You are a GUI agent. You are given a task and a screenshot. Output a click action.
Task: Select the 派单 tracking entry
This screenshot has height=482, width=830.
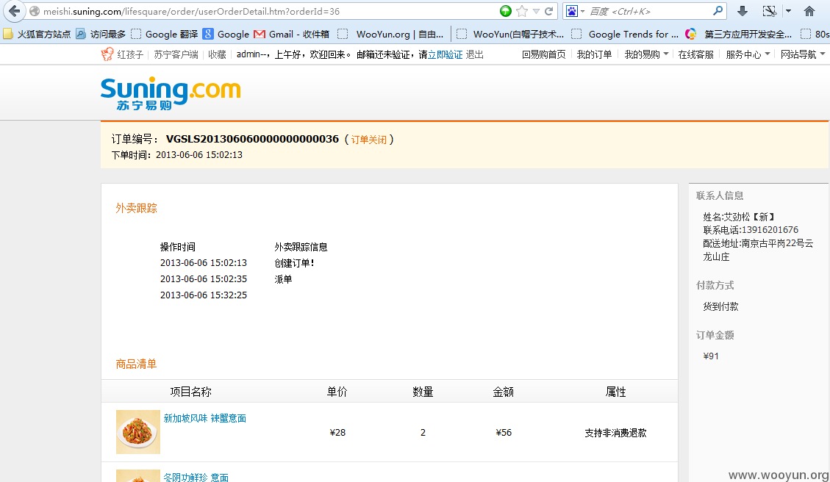coord(283,278)
